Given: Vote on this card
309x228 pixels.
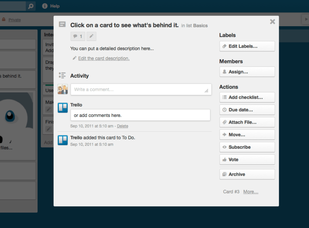Looking at the screenshot, I should 247,159.
